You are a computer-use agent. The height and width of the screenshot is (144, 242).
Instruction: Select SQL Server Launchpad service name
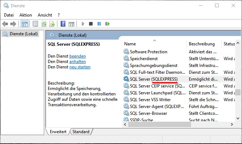pyautogui.click(x=158, y=93)
